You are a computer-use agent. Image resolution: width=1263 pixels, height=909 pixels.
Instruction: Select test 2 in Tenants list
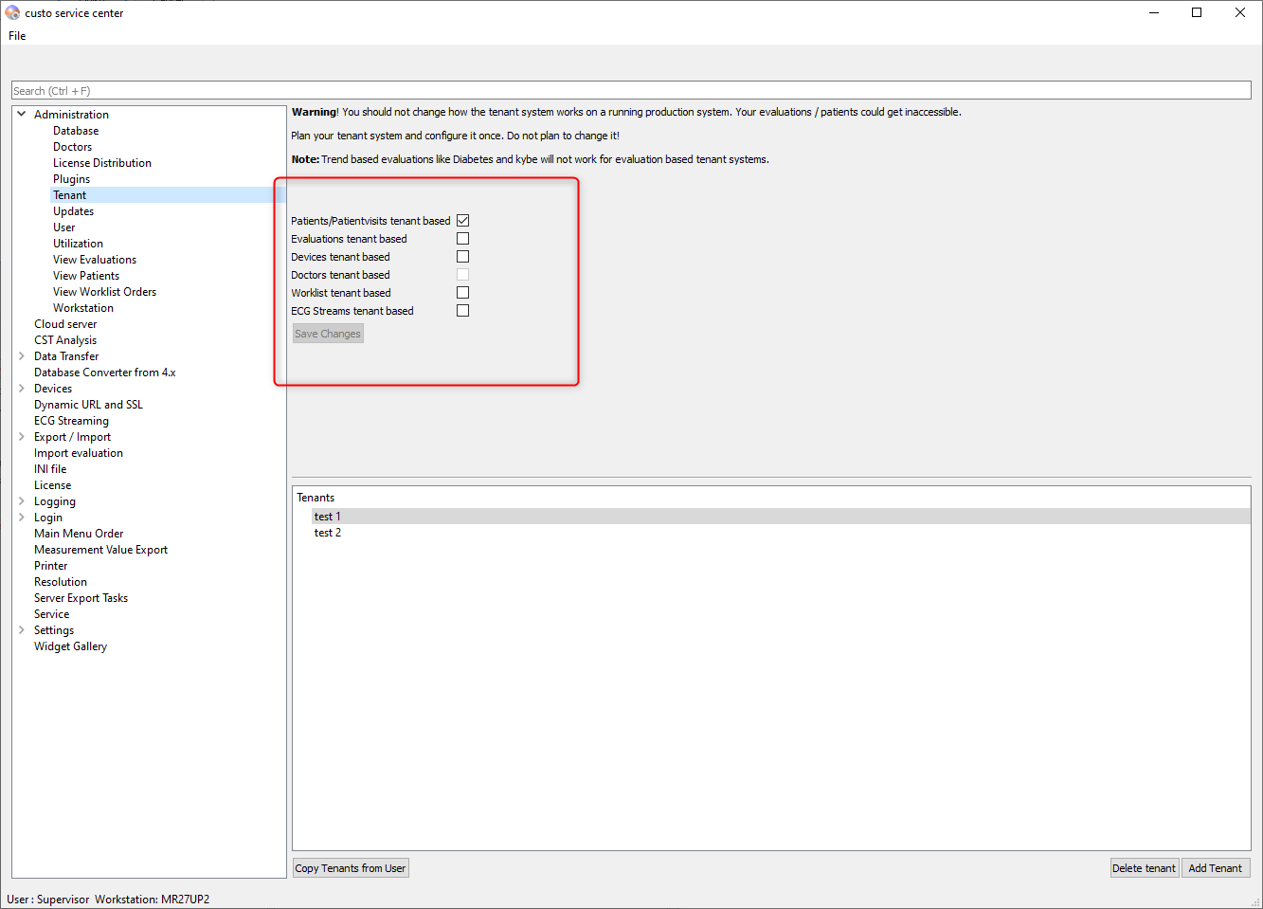point(328,533)
